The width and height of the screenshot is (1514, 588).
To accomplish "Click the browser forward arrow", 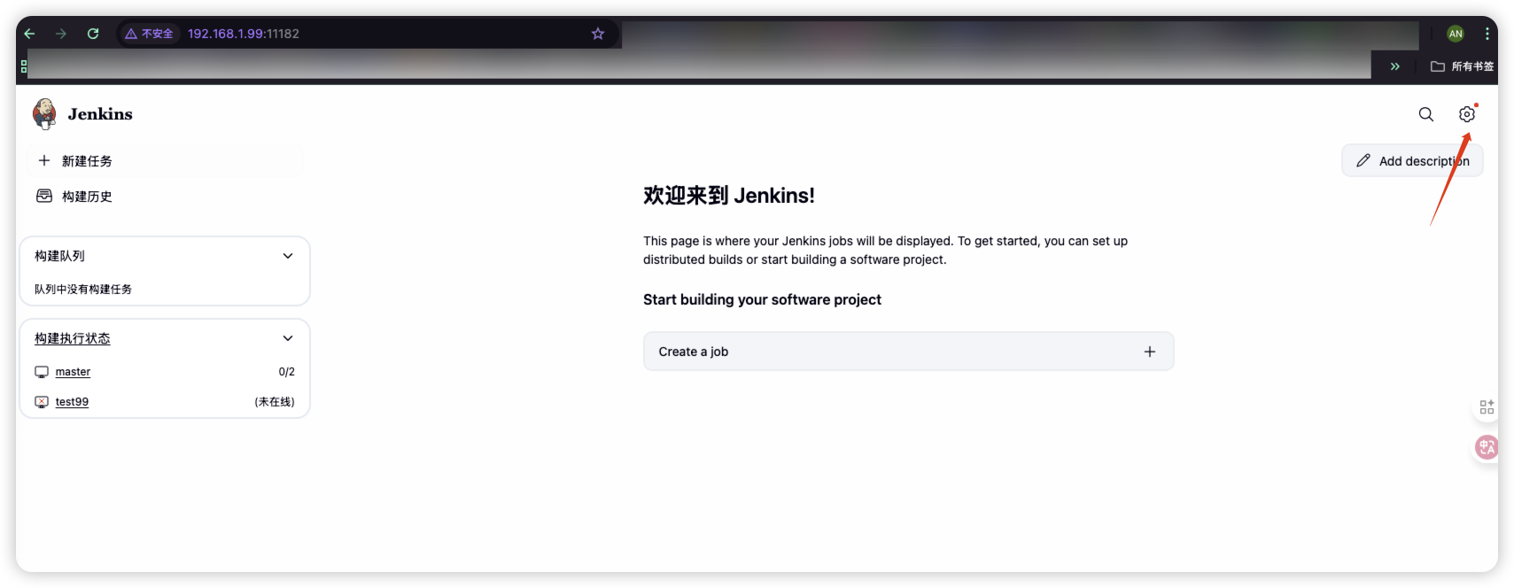I will coord(61,34).
